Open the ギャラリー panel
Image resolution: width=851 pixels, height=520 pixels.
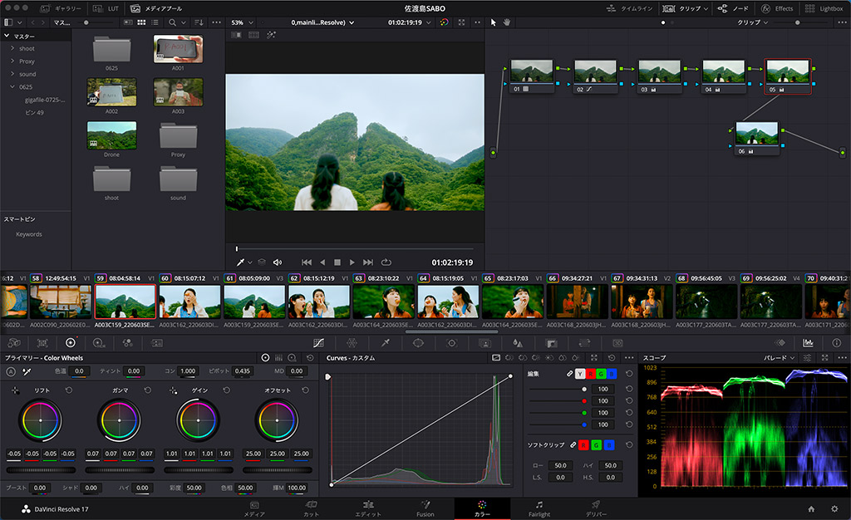[61, 8]
